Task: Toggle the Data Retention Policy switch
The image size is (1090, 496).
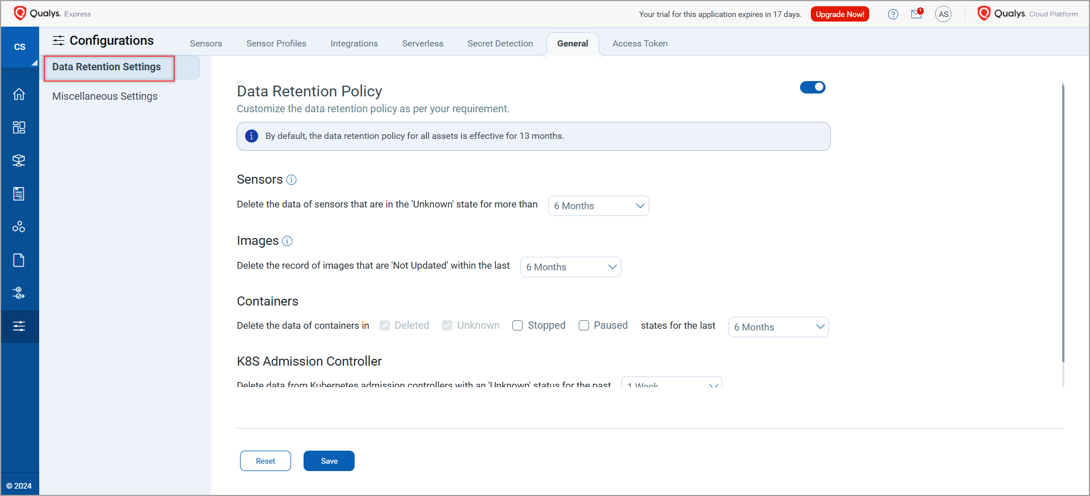Action: [813, 87]
